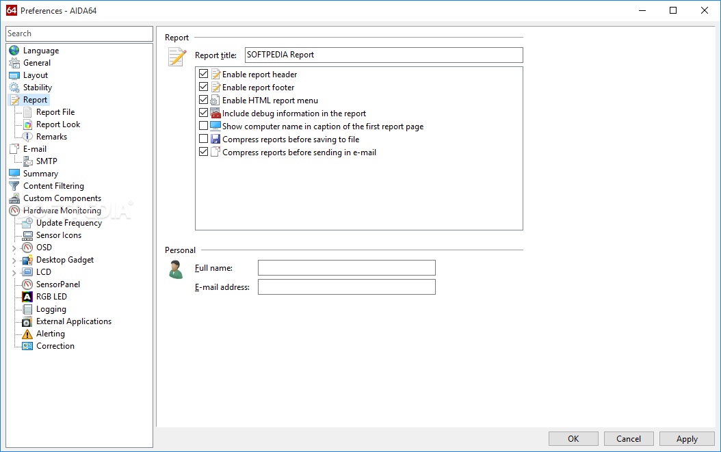The height and width of the screenshot is (452, 721).
Task: Click the AIDA64 app icon in title bar
Action: click(12, 10)
